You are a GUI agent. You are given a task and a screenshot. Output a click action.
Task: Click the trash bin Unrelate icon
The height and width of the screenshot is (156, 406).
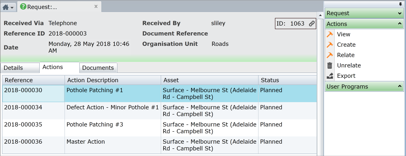click(x=329, y=65)
